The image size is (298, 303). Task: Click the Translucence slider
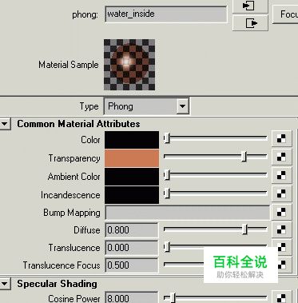click(x=216, y=246)
